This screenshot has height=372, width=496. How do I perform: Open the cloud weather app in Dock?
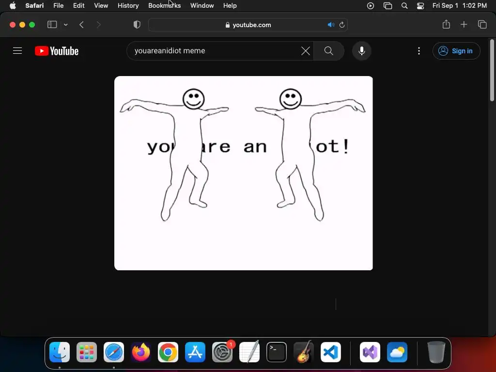[397, 352]
